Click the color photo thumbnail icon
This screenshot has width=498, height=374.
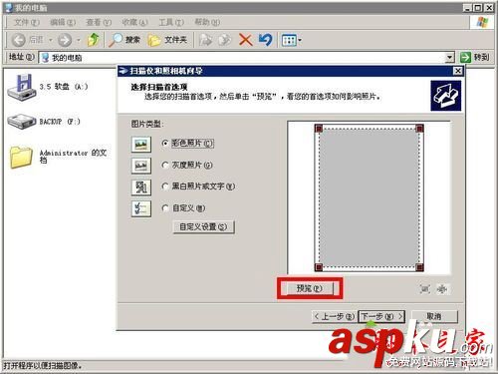click(141, 145)
